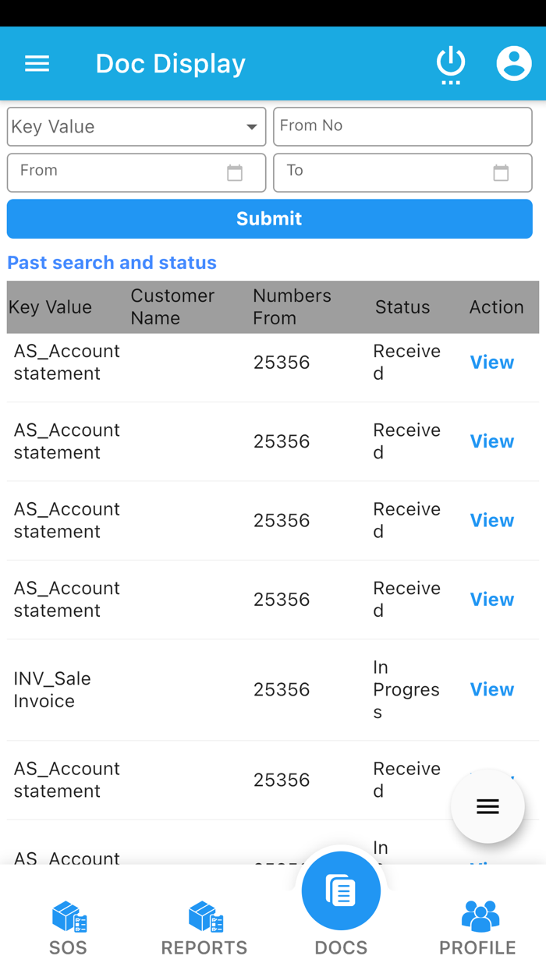Focus the From No input field
Image resolution: width=546 pixels, height=970 pixels.
coord(402,126)
